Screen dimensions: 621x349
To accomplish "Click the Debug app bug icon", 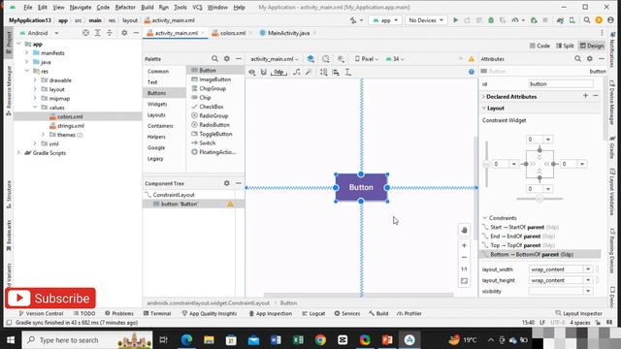I will [491, 20].
